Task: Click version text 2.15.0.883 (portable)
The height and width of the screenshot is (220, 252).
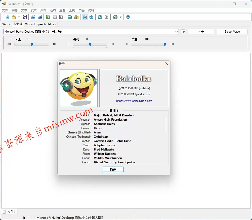Action: click(134, 88)
